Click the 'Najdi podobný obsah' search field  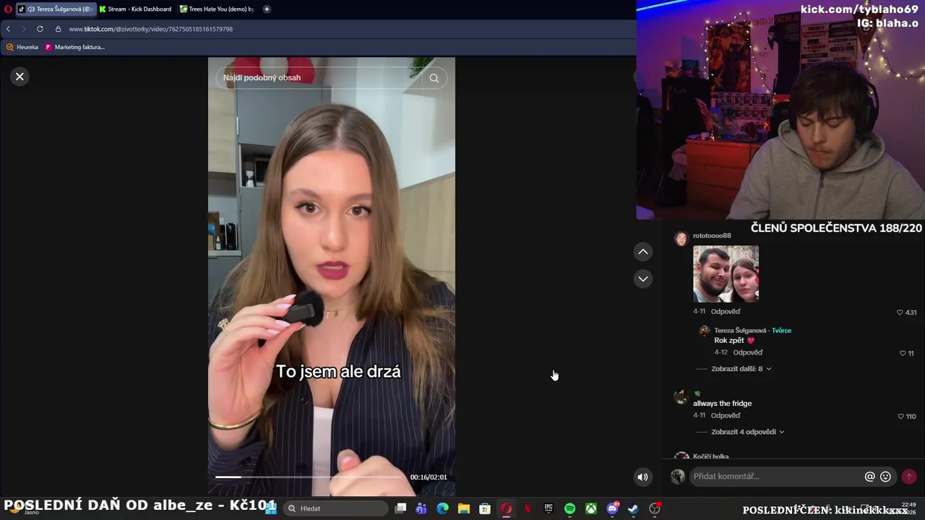[x=318, y=78]
